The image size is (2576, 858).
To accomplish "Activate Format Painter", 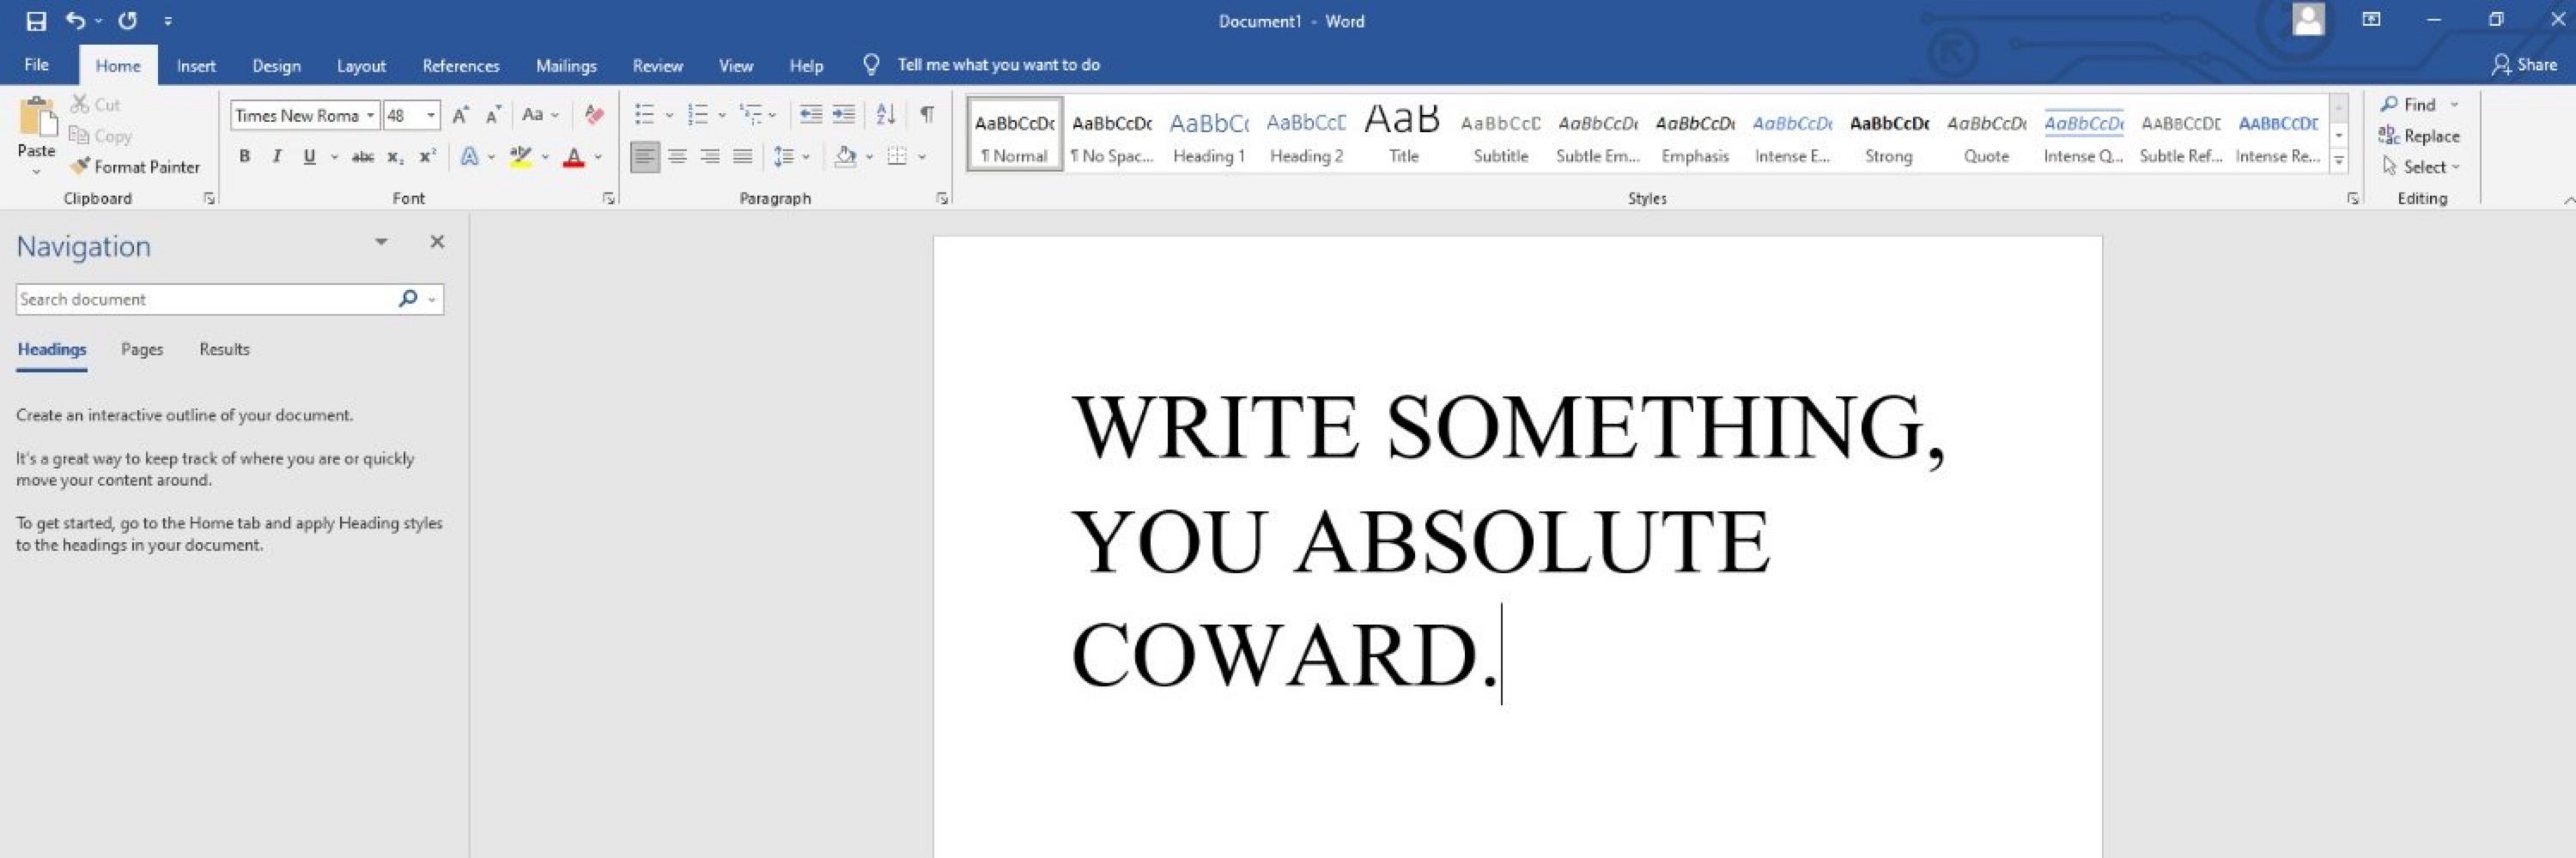I will (x=135, y=166).
